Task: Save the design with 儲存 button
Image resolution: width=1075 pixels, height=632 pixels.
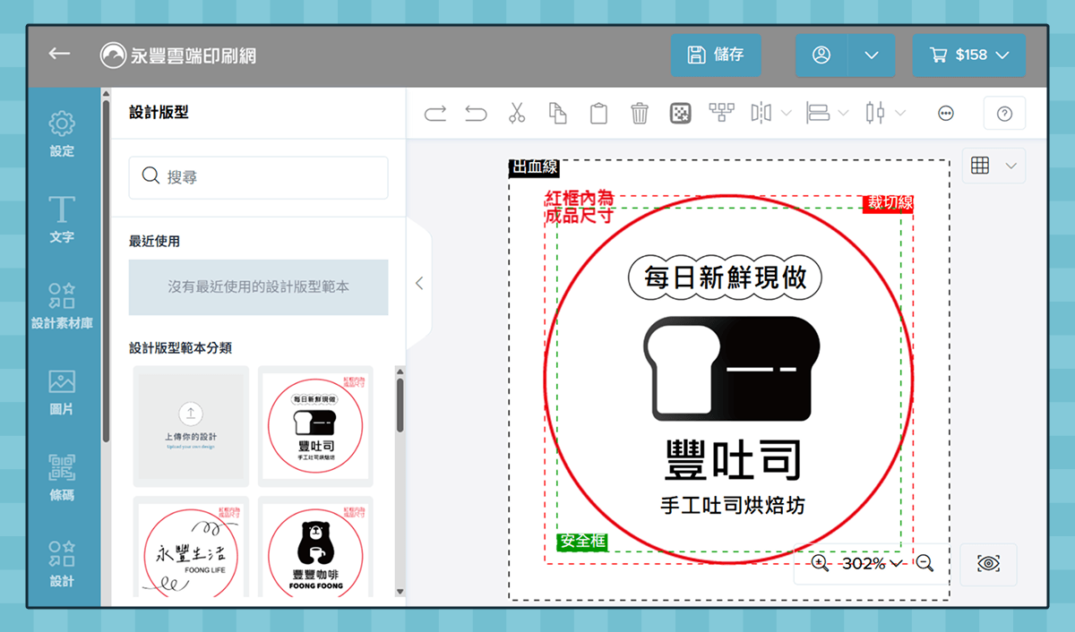Action: 716,55
